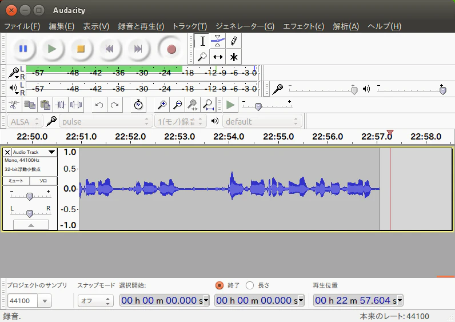Open the 1(モノ)録音 channels dropdown
The image size is (455, 322).
click(180, 121)
